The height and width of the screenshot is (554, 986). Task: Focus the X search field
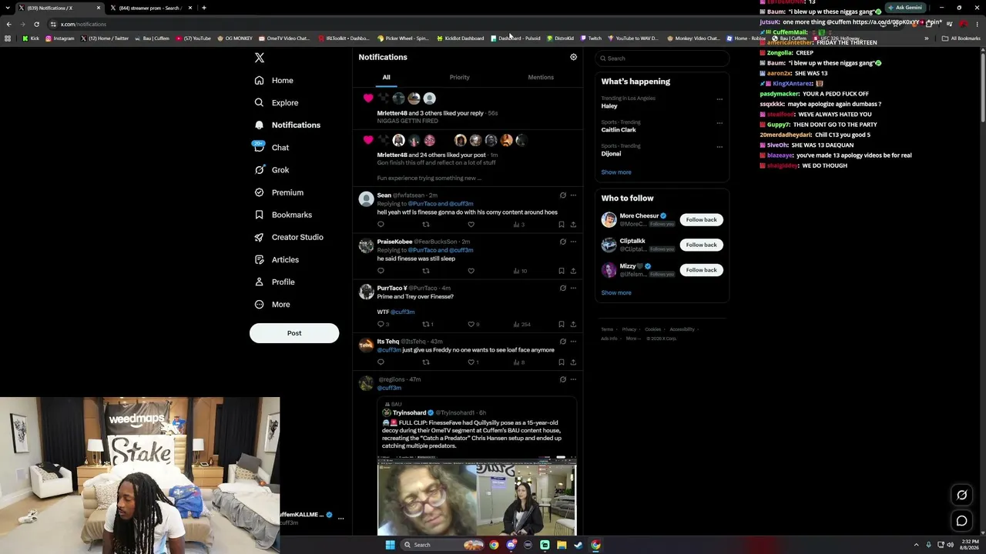point(662,58)
